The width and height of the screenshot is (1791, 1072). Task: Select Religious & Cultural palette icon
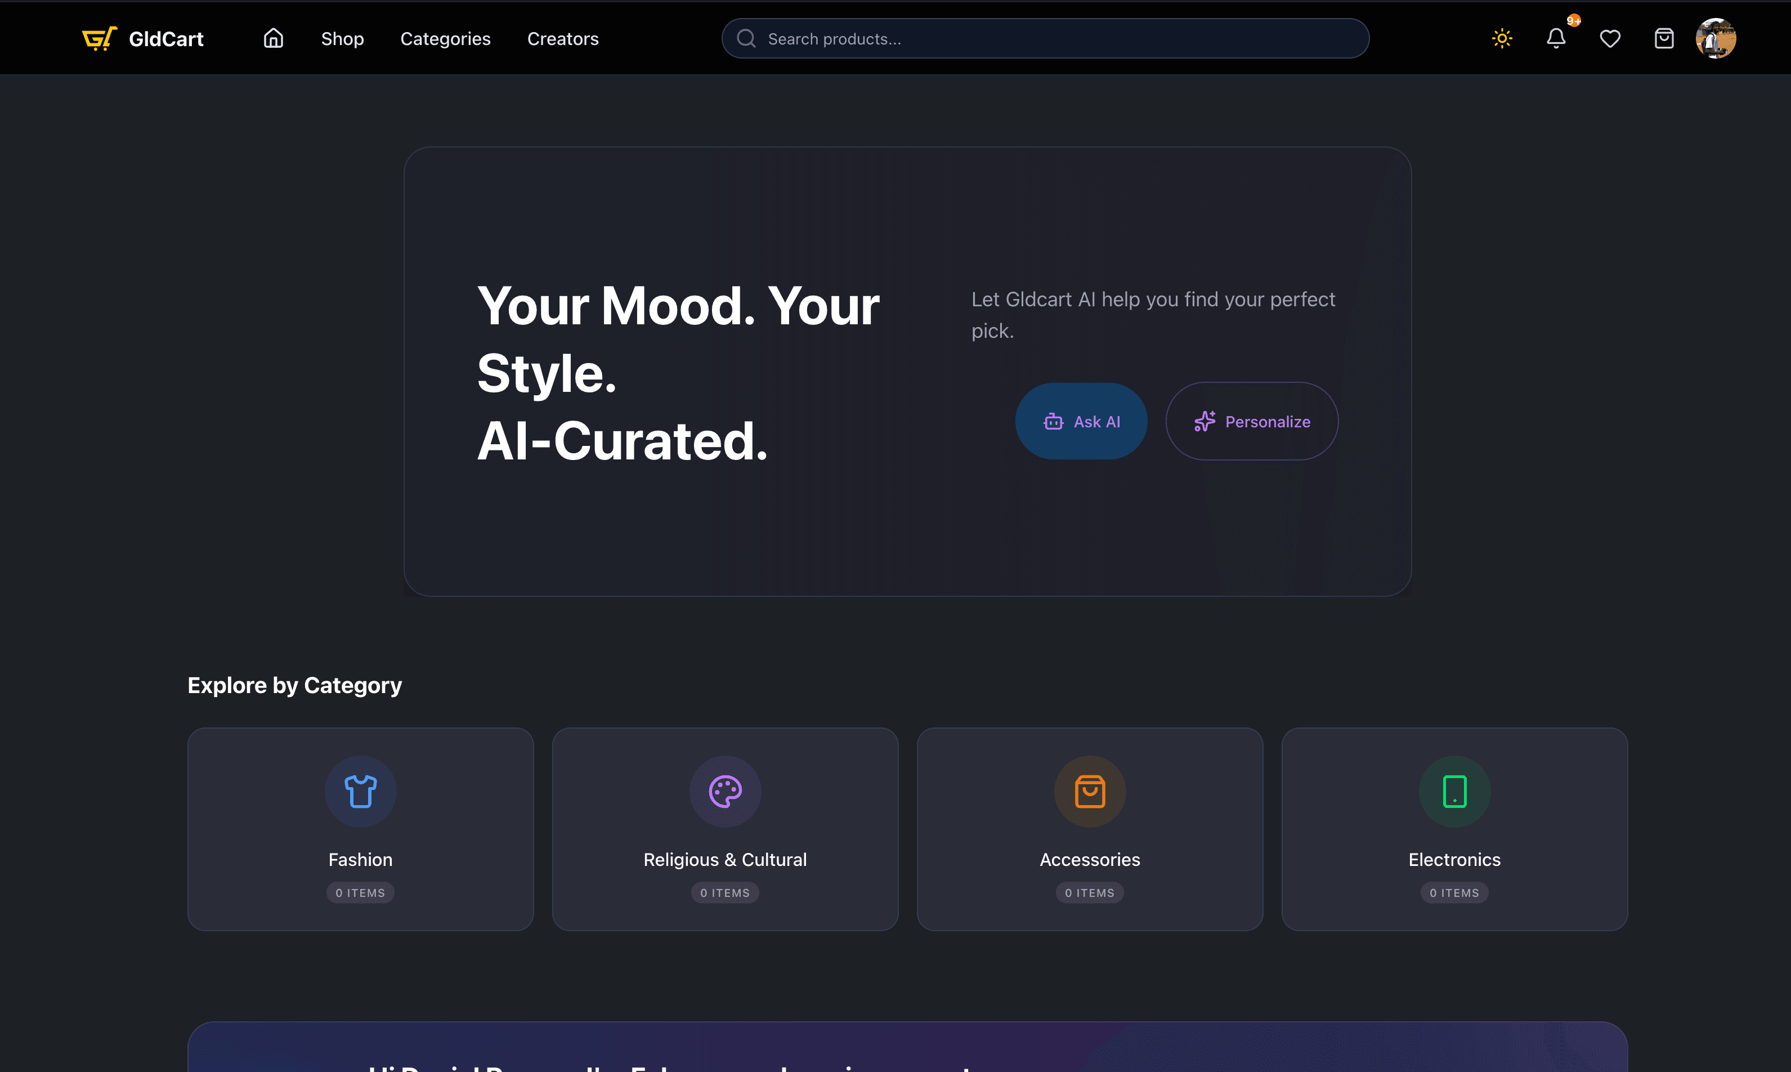point(725,792)
